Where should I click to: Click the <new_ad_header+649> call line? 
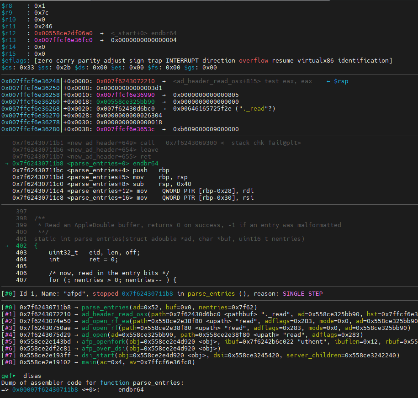157,143
